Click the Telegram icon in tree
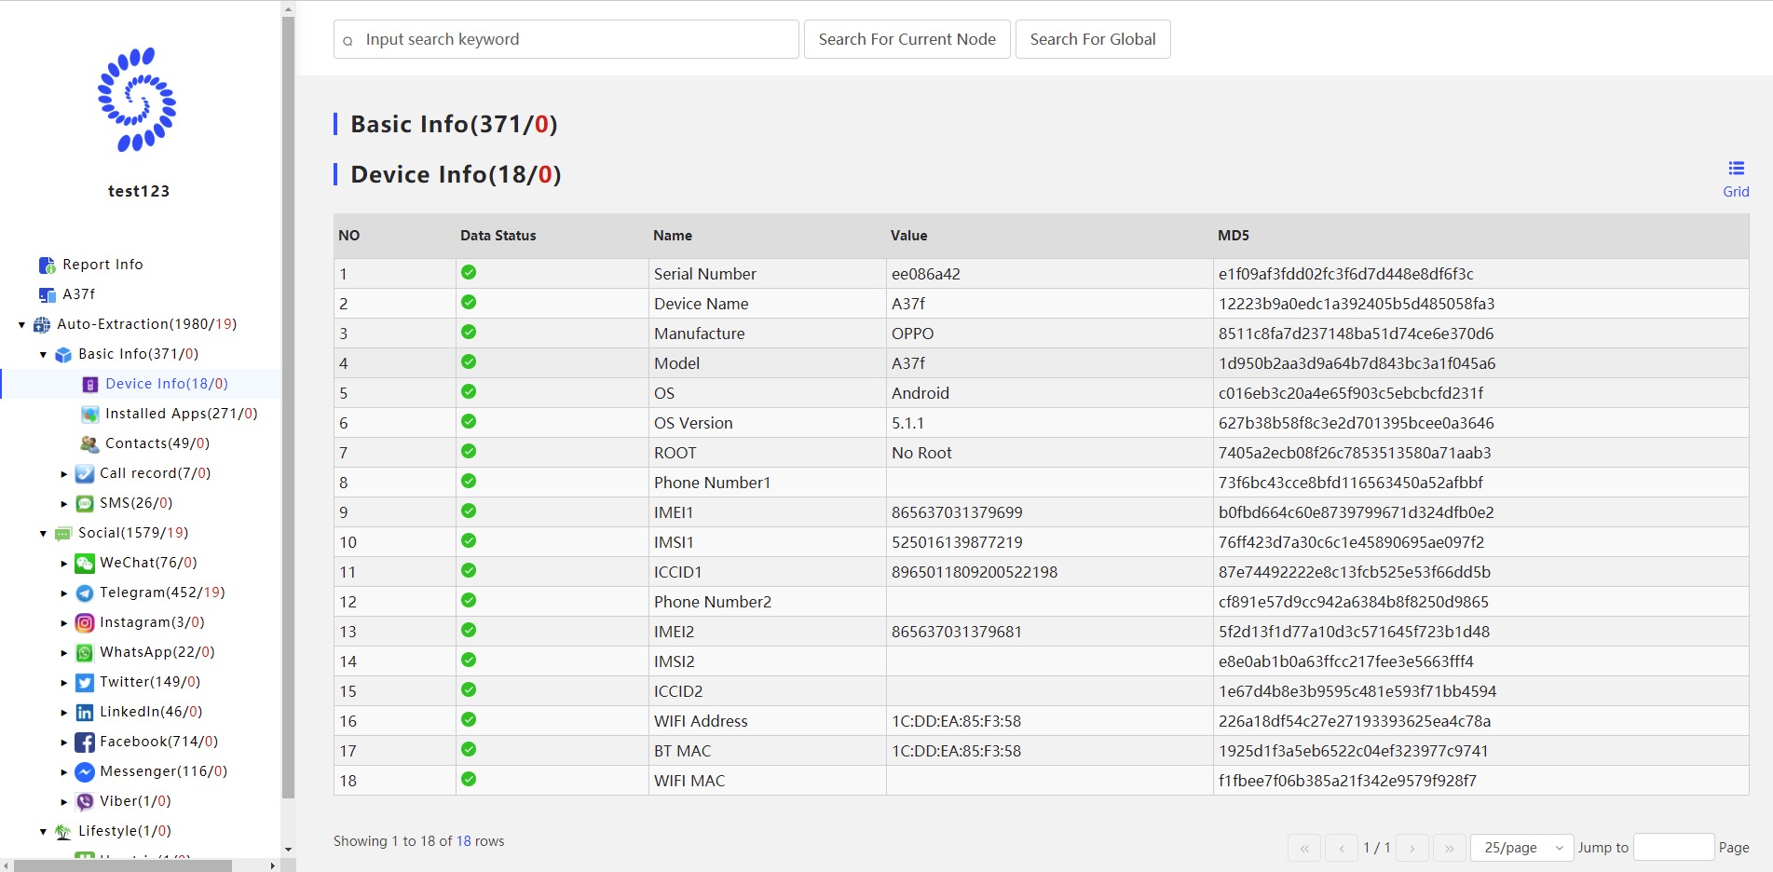 (85, 593)
